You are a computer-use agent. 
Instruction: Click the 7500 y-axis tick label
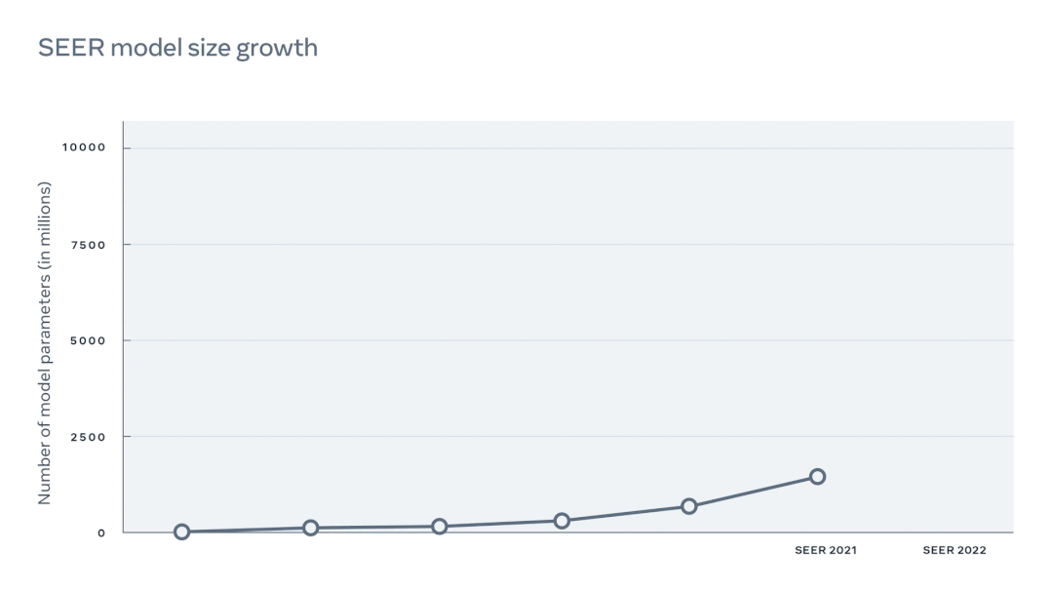pos(87,245)
